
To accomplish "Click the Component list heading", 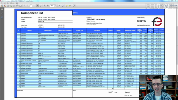I will coord(32,13).
